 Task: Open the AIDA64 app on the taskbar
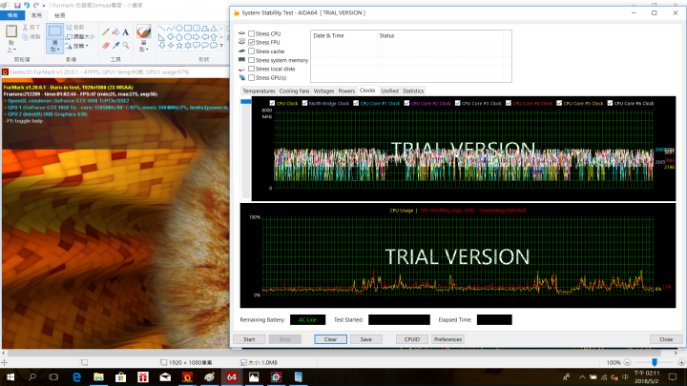[231, 376]
